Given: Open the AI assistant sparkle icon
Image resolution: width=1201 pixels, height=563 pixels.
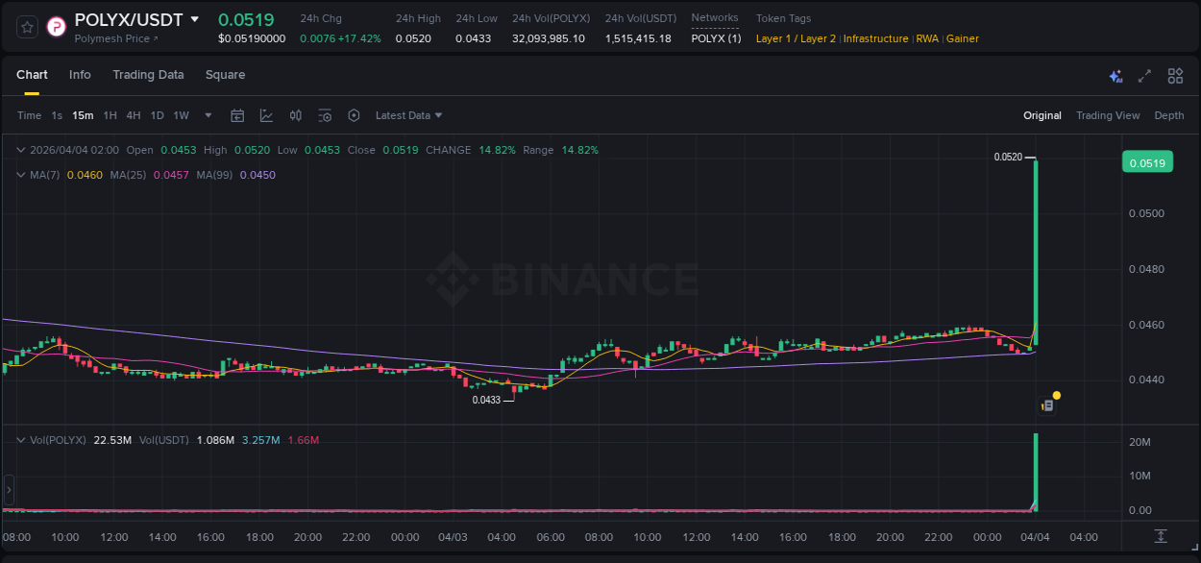Looking at the screenshot, I should [1115, 76].
